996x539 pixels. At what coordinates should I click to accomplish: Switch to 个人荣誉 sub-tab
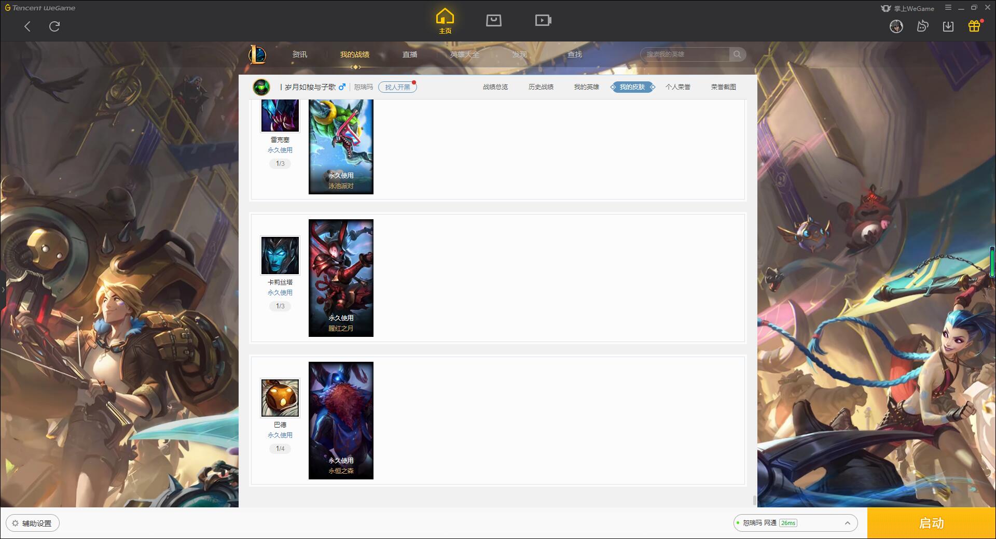point(678,87)
